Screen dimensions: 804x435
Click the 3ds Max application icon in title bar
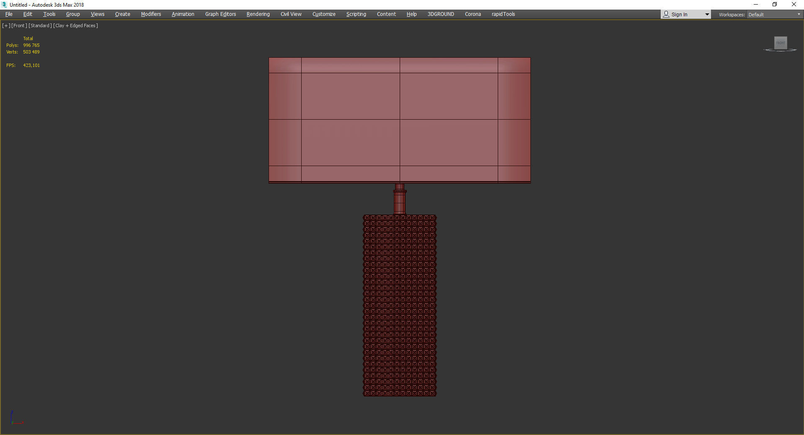(x=5, y=5)
